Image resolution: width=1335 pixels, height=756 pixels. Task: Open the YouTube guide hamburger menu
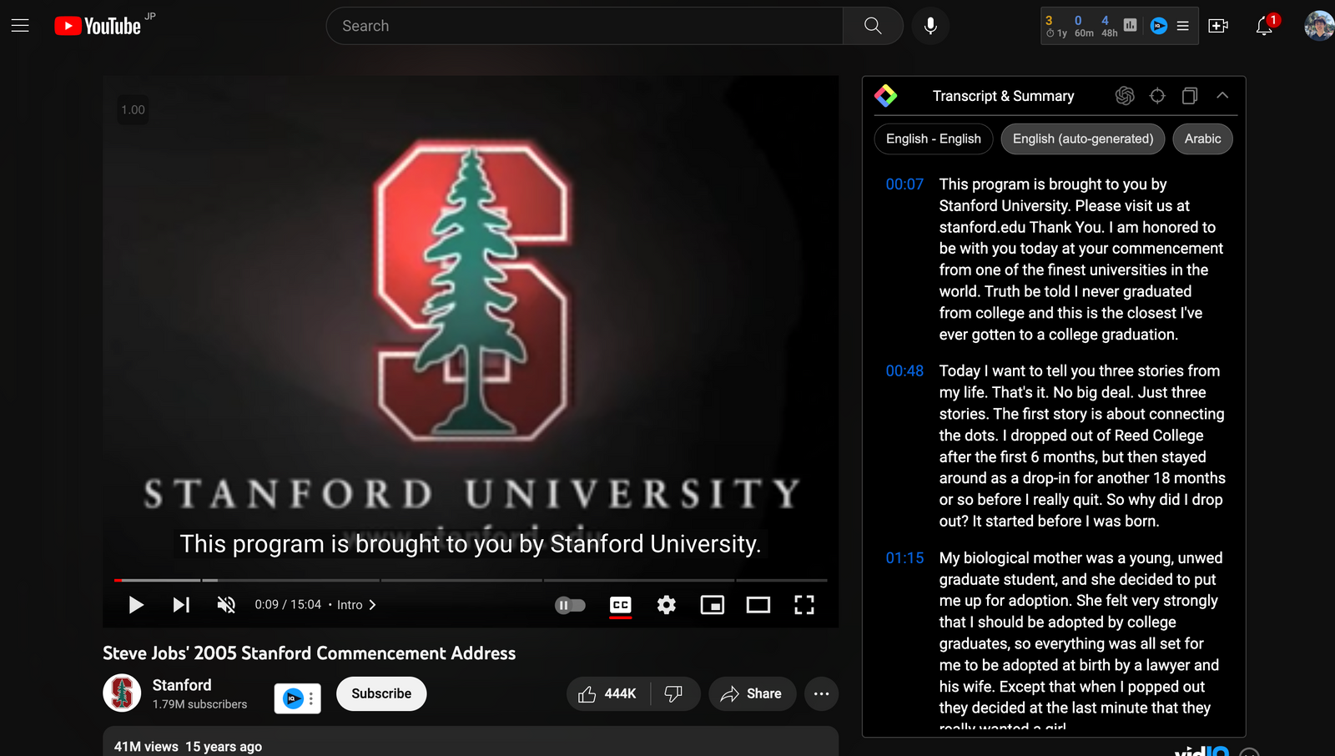tap(20, 26)
